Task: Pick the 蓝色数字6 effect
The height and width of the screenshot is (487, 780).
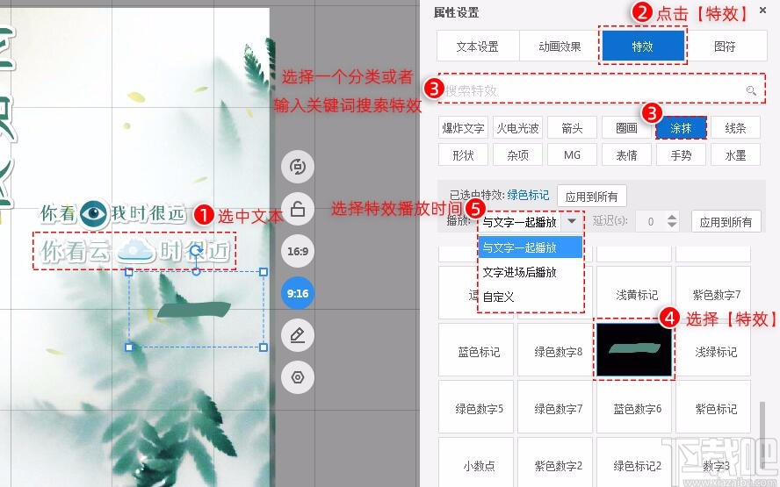Action: tap(634, 406)
